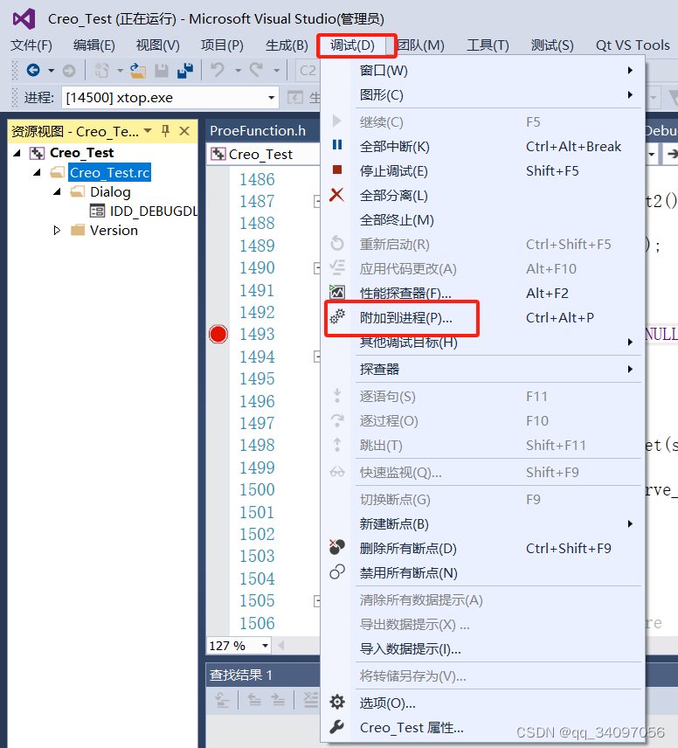Expand the Version folder node
678x748 pixels.
(x=58, y=231)
